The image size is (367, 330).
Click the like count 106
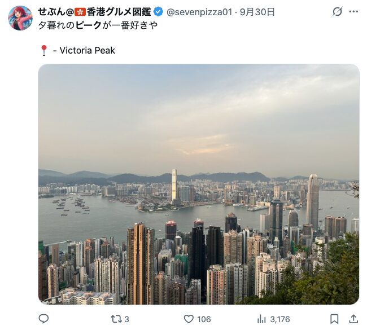click(204, 319)
